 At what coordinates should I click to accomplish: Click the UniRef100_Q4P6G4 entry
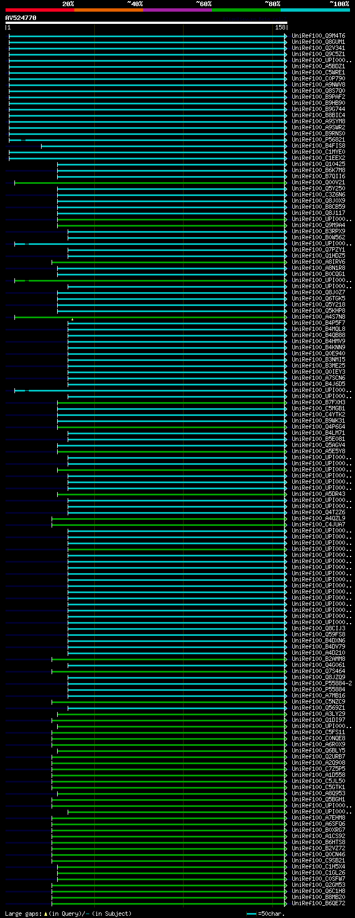[318, 427]
